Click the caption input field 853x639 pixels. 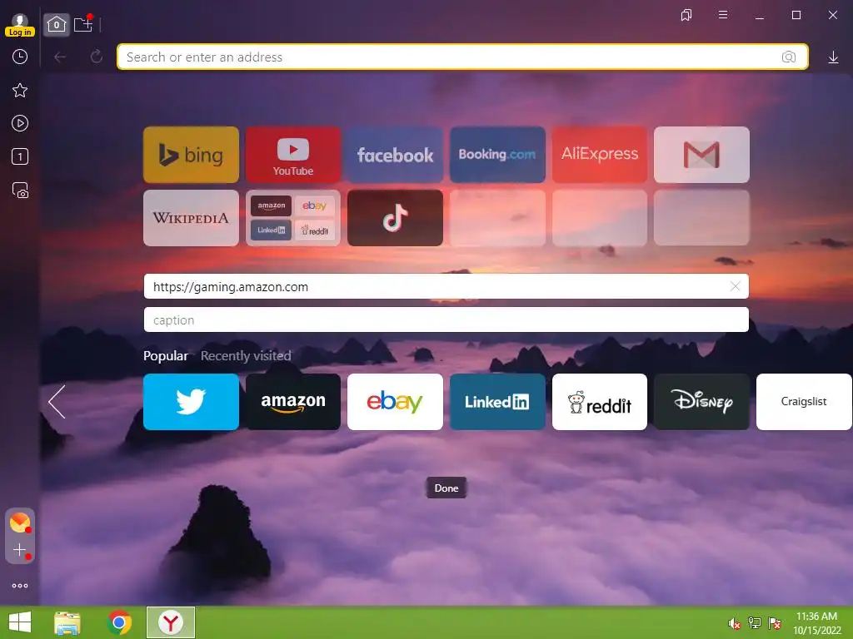tap(446, 319)
